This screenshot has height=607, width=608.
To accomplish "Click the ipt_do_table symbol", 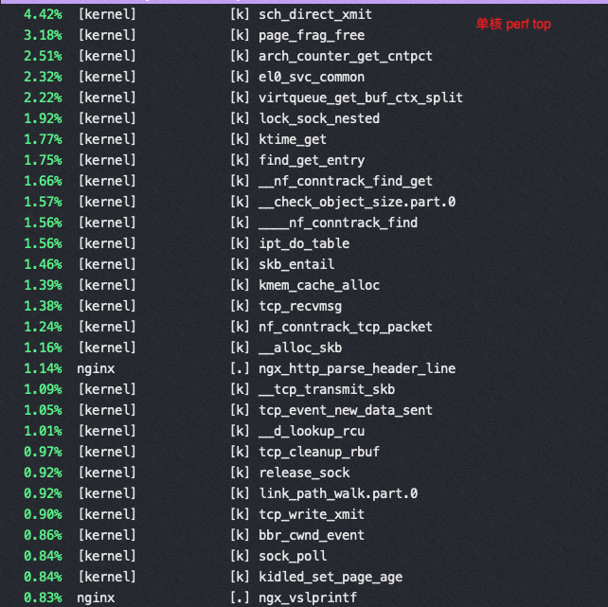I will [304, 243].
